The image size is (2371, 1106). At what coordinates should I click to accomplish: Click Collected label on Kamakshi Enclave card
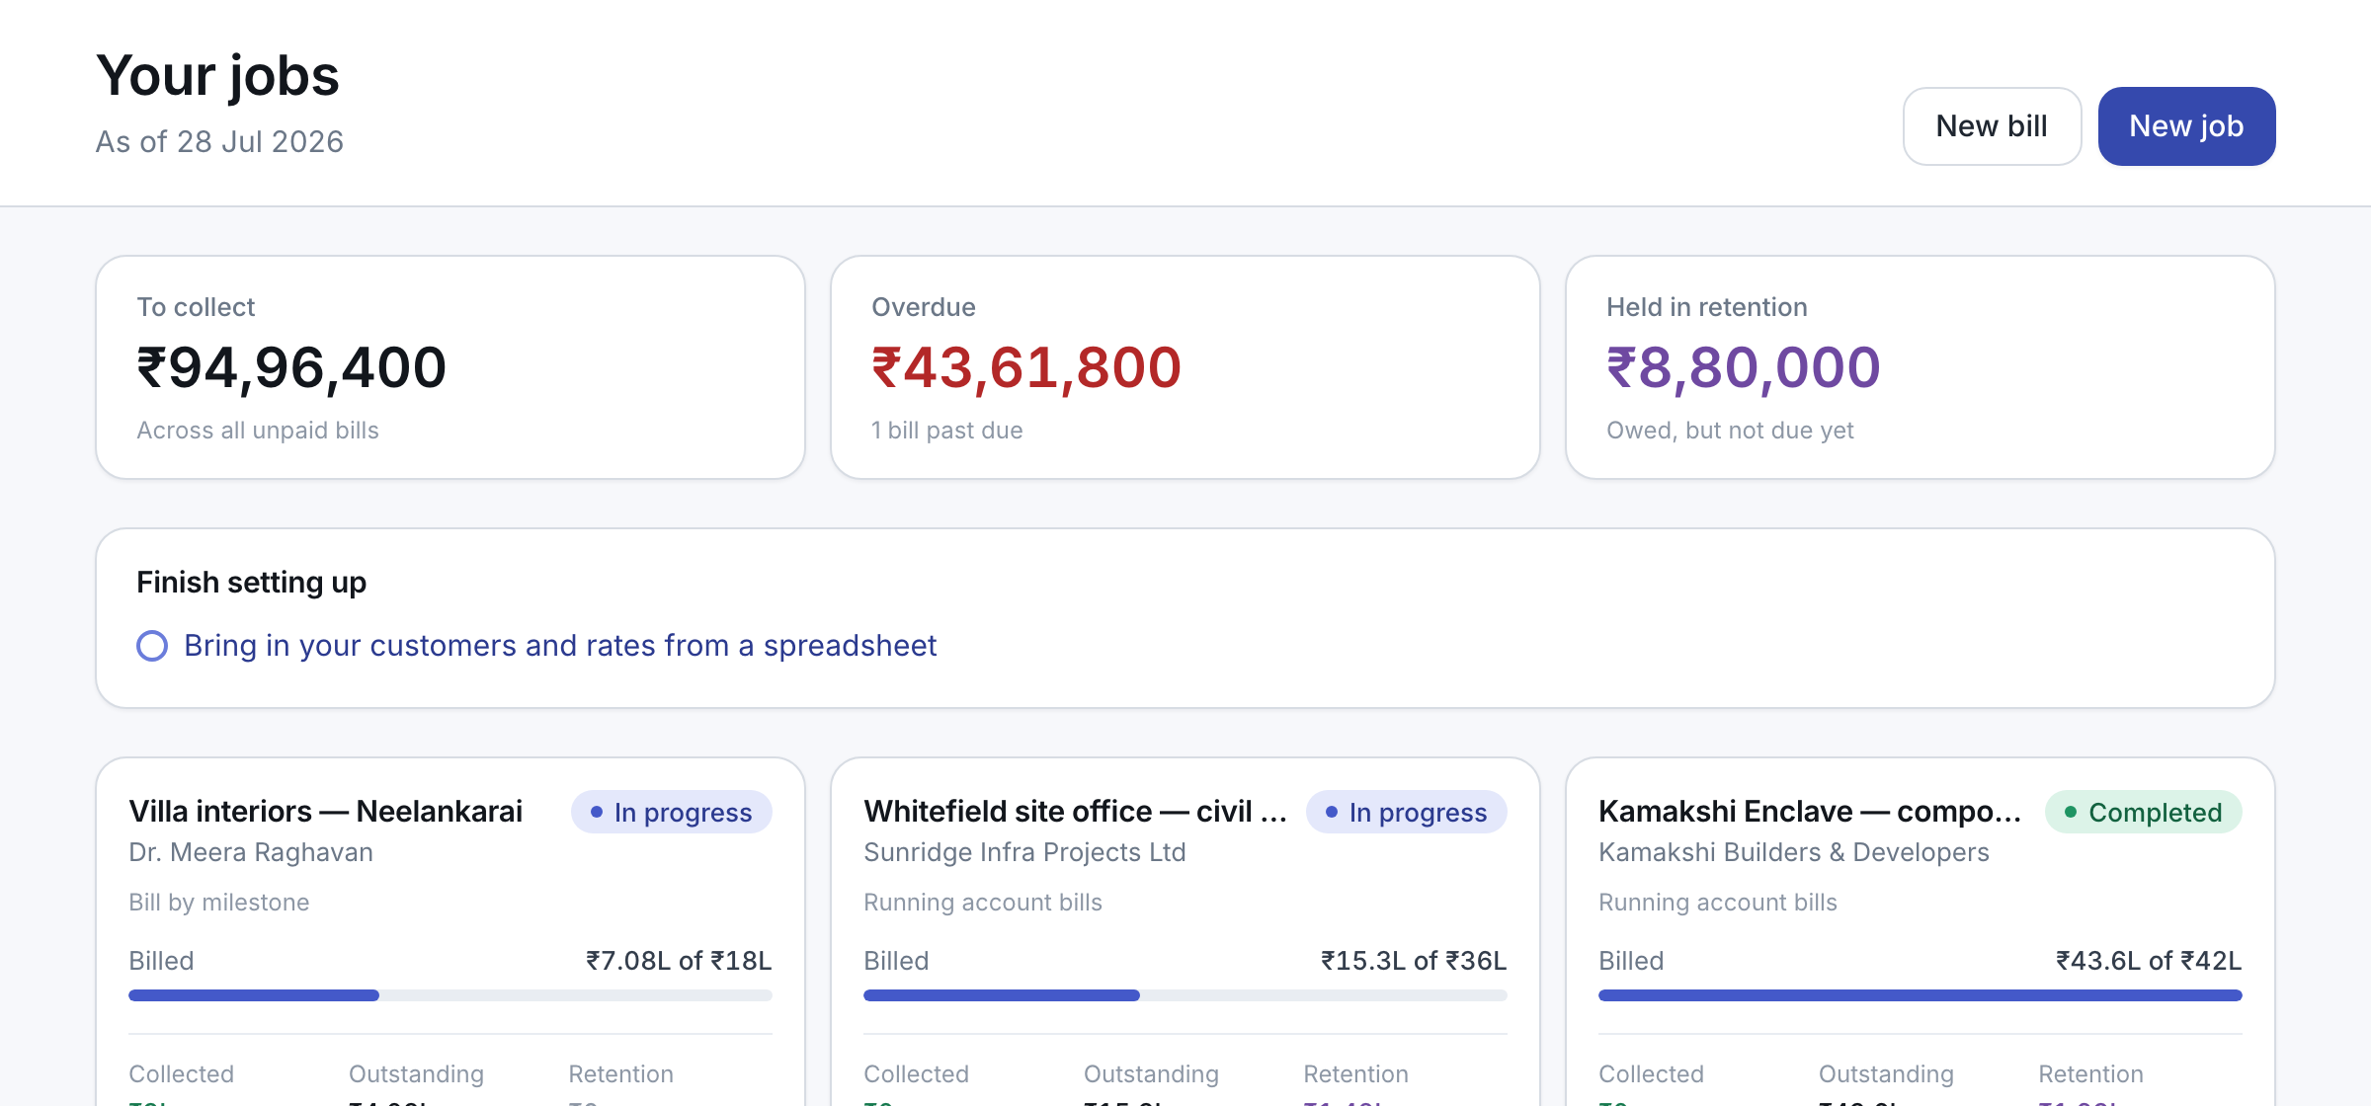(x=1651, y=1074)
